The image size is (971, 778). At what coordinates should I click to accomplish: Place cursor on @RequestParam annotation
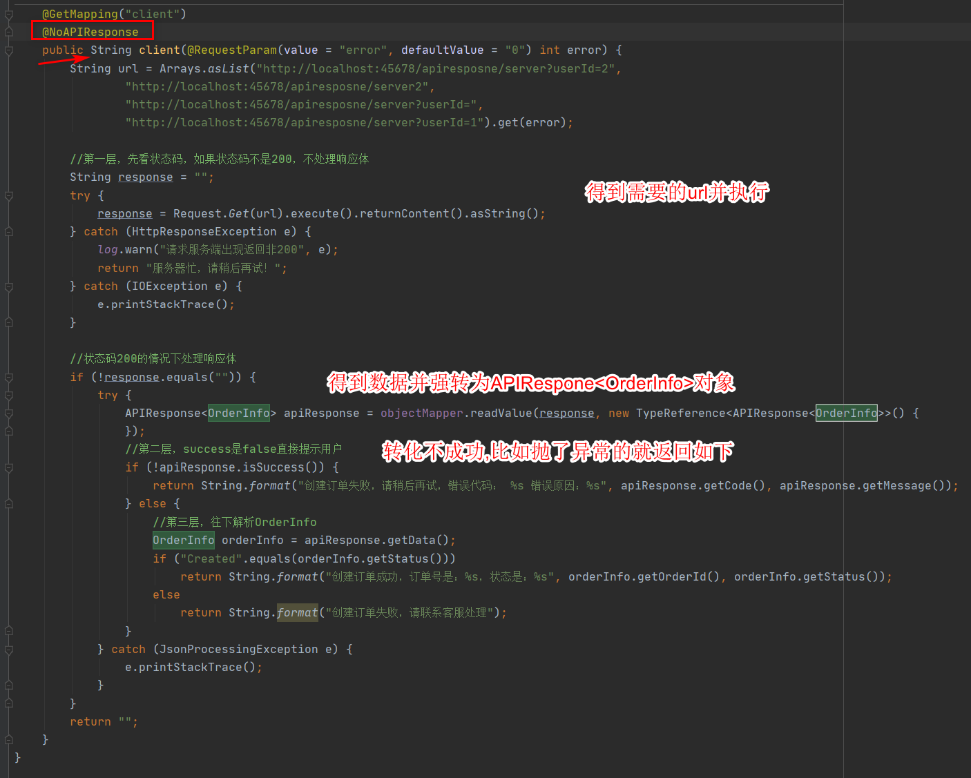pos(232,50)
